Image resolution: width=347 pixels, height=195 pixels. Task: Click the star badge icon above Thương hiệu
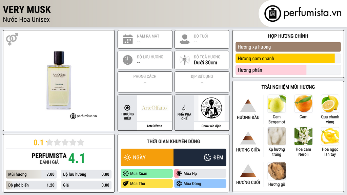click(x=127, y=108)
